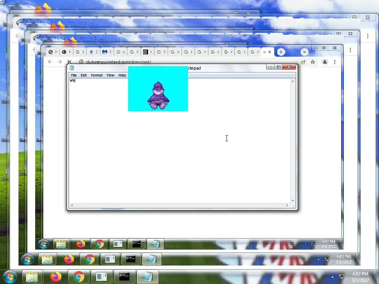Open Notepad's Help menu

pos(122,75)
